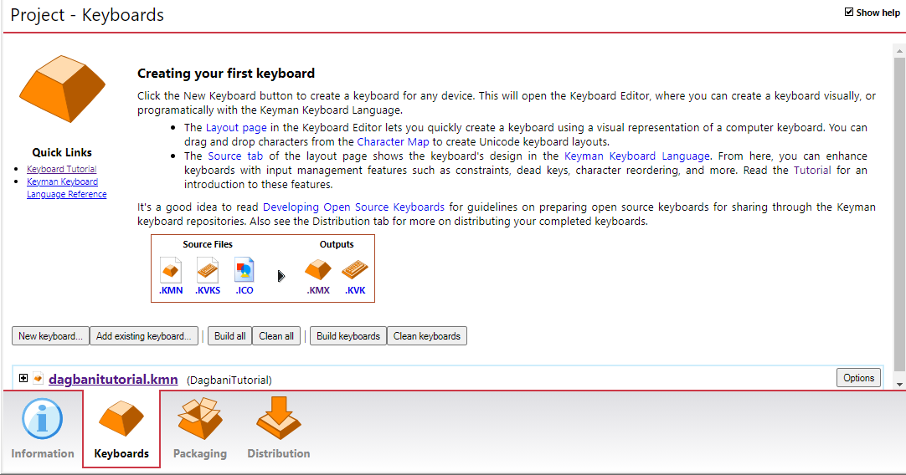Click Add existing keyboard... button
This screenshot has width=906, height=475.
click(x=144, y=336)
